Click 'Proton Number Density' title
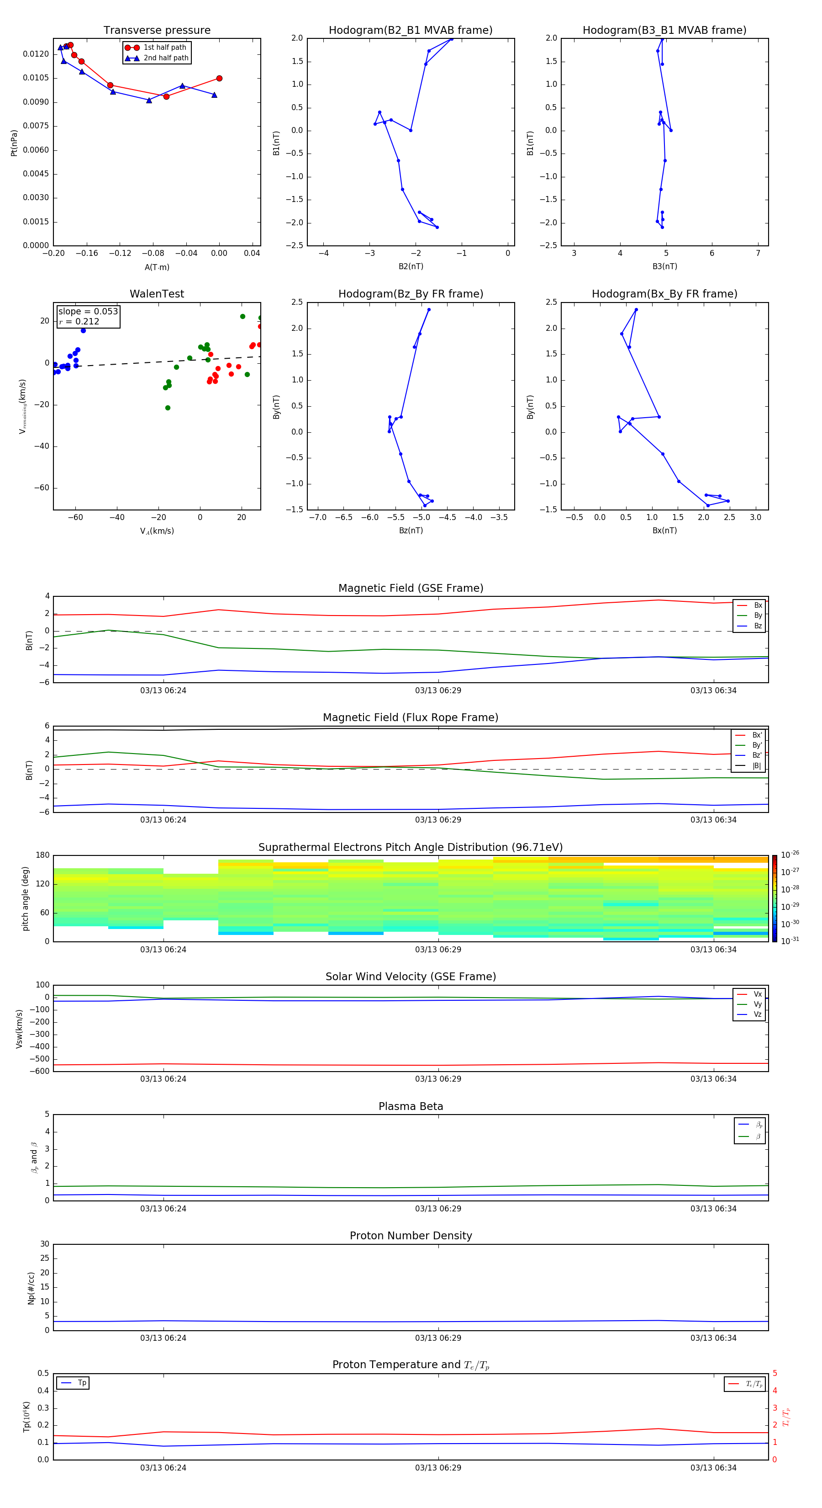822x1508 pixels. [411, 1236]
